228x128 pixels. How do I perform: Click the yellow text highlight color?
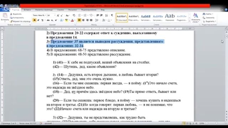[67, 20]
